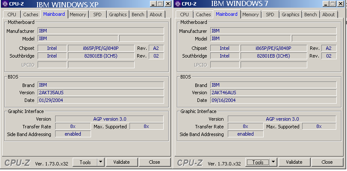Switch to Bench tab in Windows 7 window
The image size is (347, 171).
pos(310,14)
